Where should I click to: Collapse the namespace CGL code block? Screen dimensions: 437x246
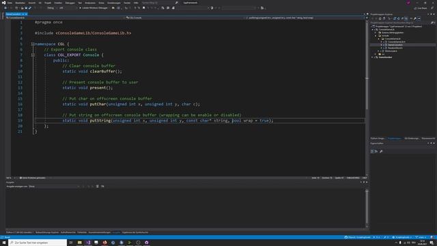(33, 44)
